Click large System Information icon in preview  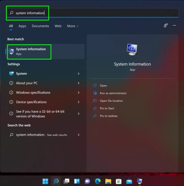coord(132,49)
